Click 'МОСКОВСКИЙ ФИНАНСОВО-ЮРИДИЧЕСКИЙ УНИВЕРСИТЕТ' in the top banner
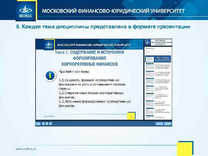The width and height of the screenshot is (208, 156). click(114, 11)
